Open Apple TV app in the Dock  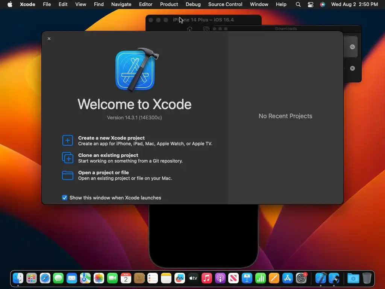pos(193,278)
